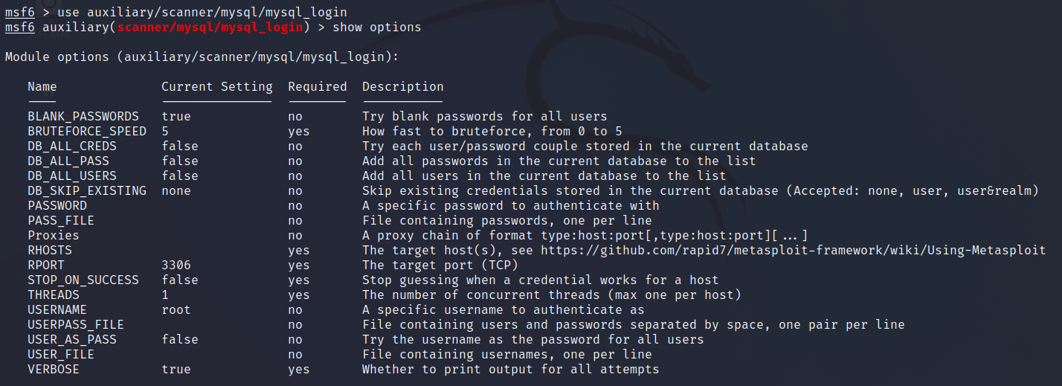This screenshot has height=386, width=1062.
Task: Click the Description column header
Action: click(403, 87)
